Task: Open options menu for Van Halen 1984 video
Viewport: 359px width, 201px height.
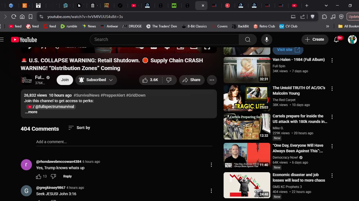Action: 332,60
